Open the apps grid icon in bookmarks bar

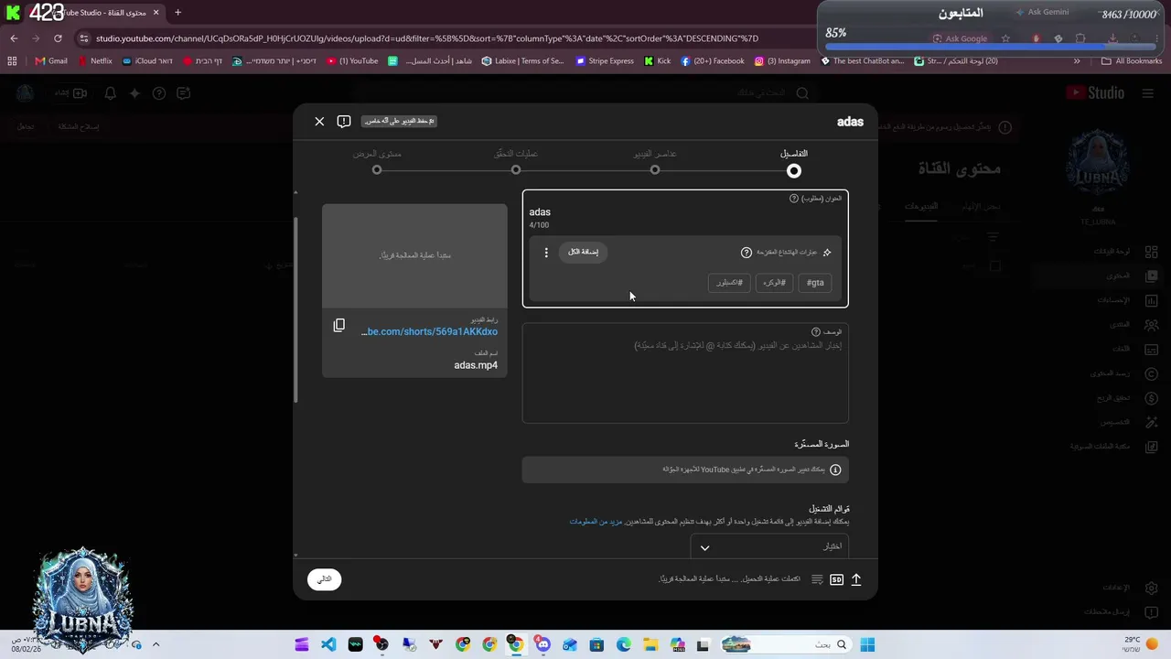[12, 61]
